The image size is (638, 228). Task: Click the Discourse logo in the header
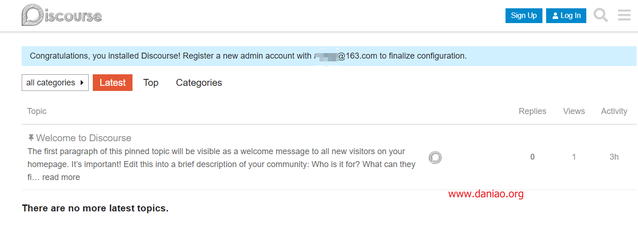click(62, 15)
